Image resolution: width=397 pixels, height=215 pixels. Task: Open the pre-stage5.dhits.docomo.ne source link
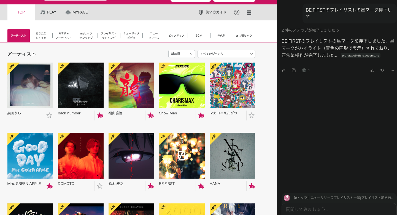tap(360, 55)
